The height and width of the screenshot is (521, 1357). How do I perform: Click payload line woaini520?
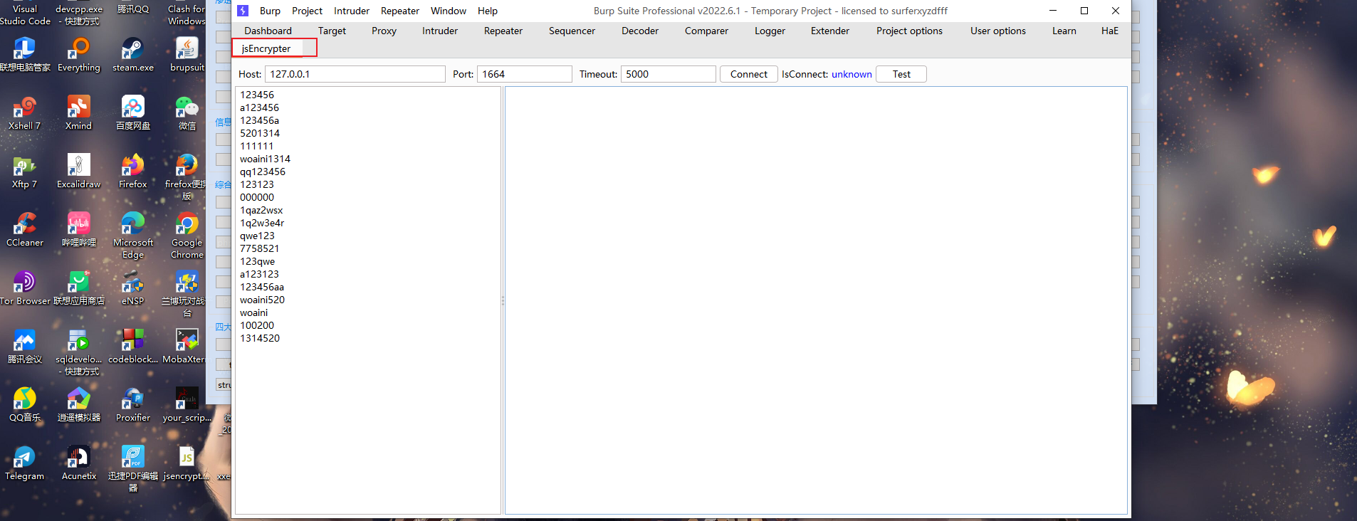[x=262, y=300]
